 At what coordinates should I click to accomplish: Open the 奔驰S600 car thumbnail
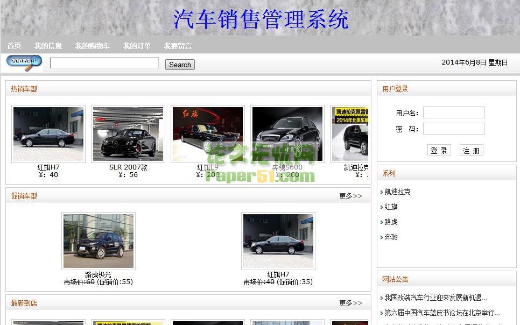[287, 134]
